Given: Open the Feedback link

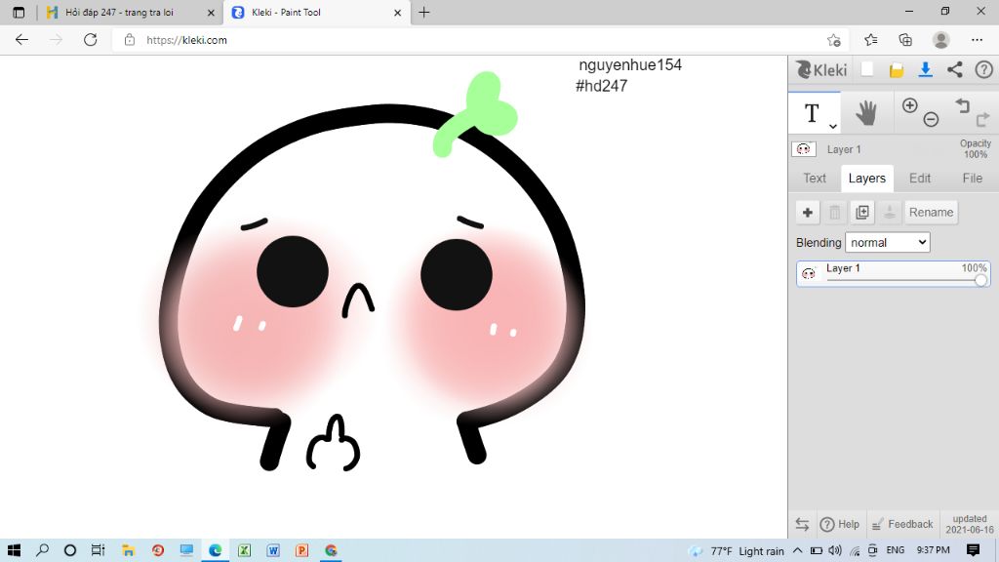Looking at the screenshot, I should click(x=902, y=524).
